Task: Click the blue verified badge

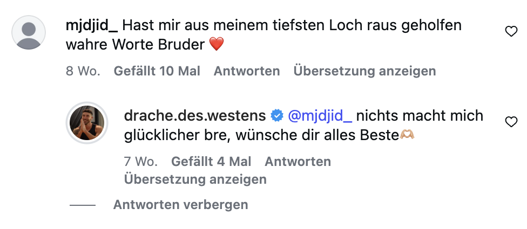Action: (276, 115)
